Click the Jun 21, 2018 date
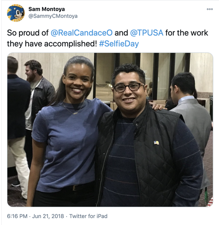This screenshot has width=219, height=225. [x=48, y=216]
